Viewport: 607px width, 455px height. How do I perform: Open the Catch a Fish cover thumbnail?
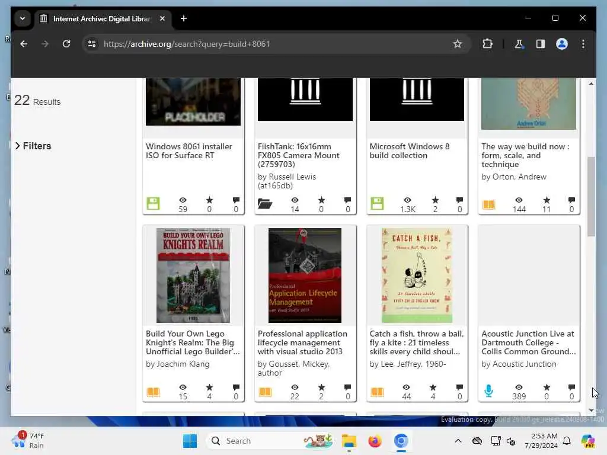point(417,275)
